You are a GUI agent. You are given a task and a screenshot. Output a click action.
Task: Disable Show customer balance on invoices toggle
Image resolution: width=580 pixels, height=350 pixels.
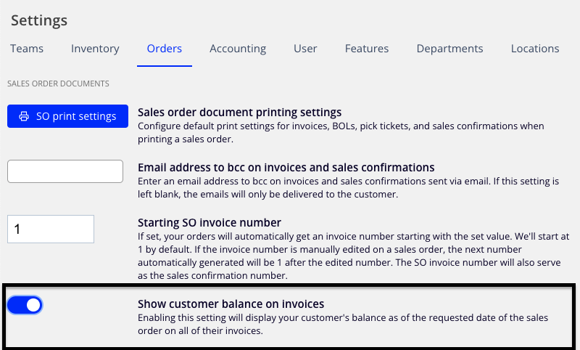coord(25,305)
